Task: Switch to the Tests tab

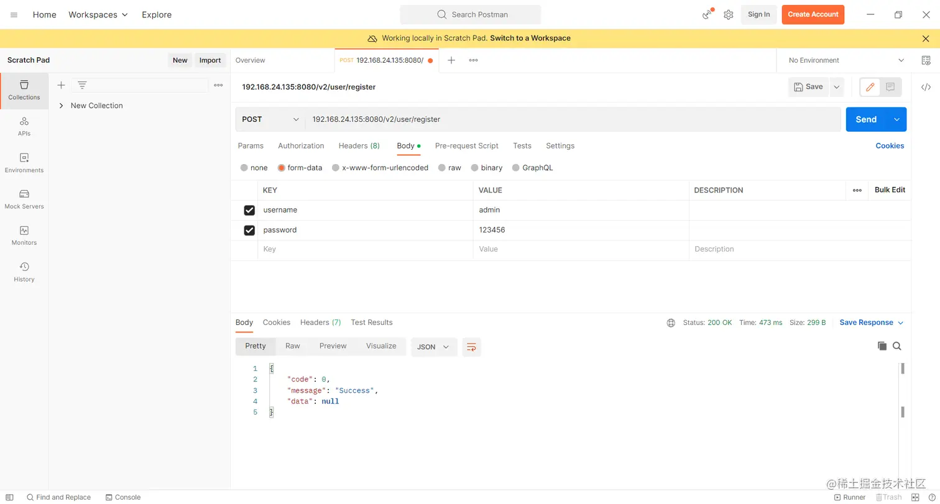Action: pos(522,145)
